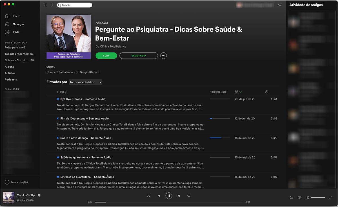Pause the current track
This screenshot has width=338, height=207.
tap(169, 196)
